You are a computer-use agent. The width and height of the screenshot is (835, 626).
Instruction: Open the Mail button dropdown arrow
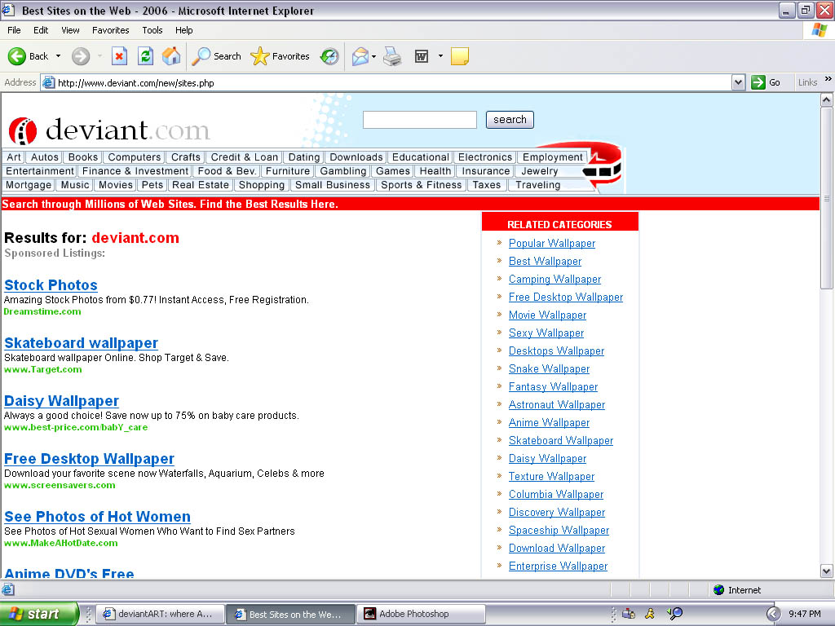pyautogui.click(x=373, y=56)
